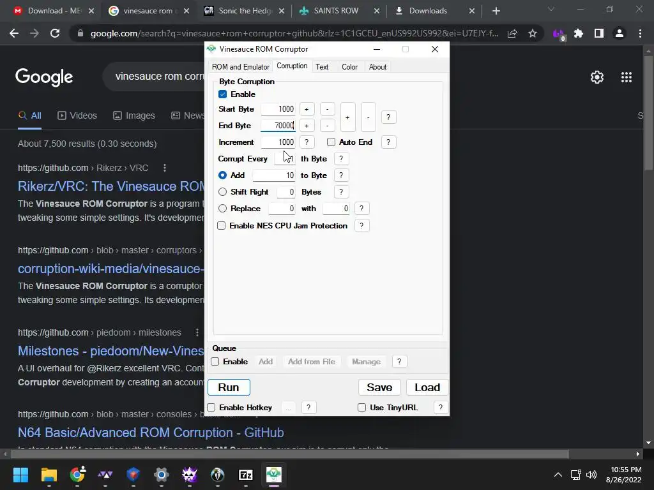Open Windows Start menu
This screenshot has height=490, width=654.
(x=20, y=475)
